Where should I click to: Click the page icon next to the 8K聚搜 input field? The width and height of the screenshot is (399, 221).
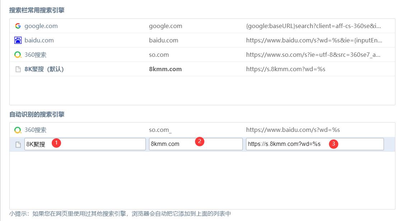18,144
